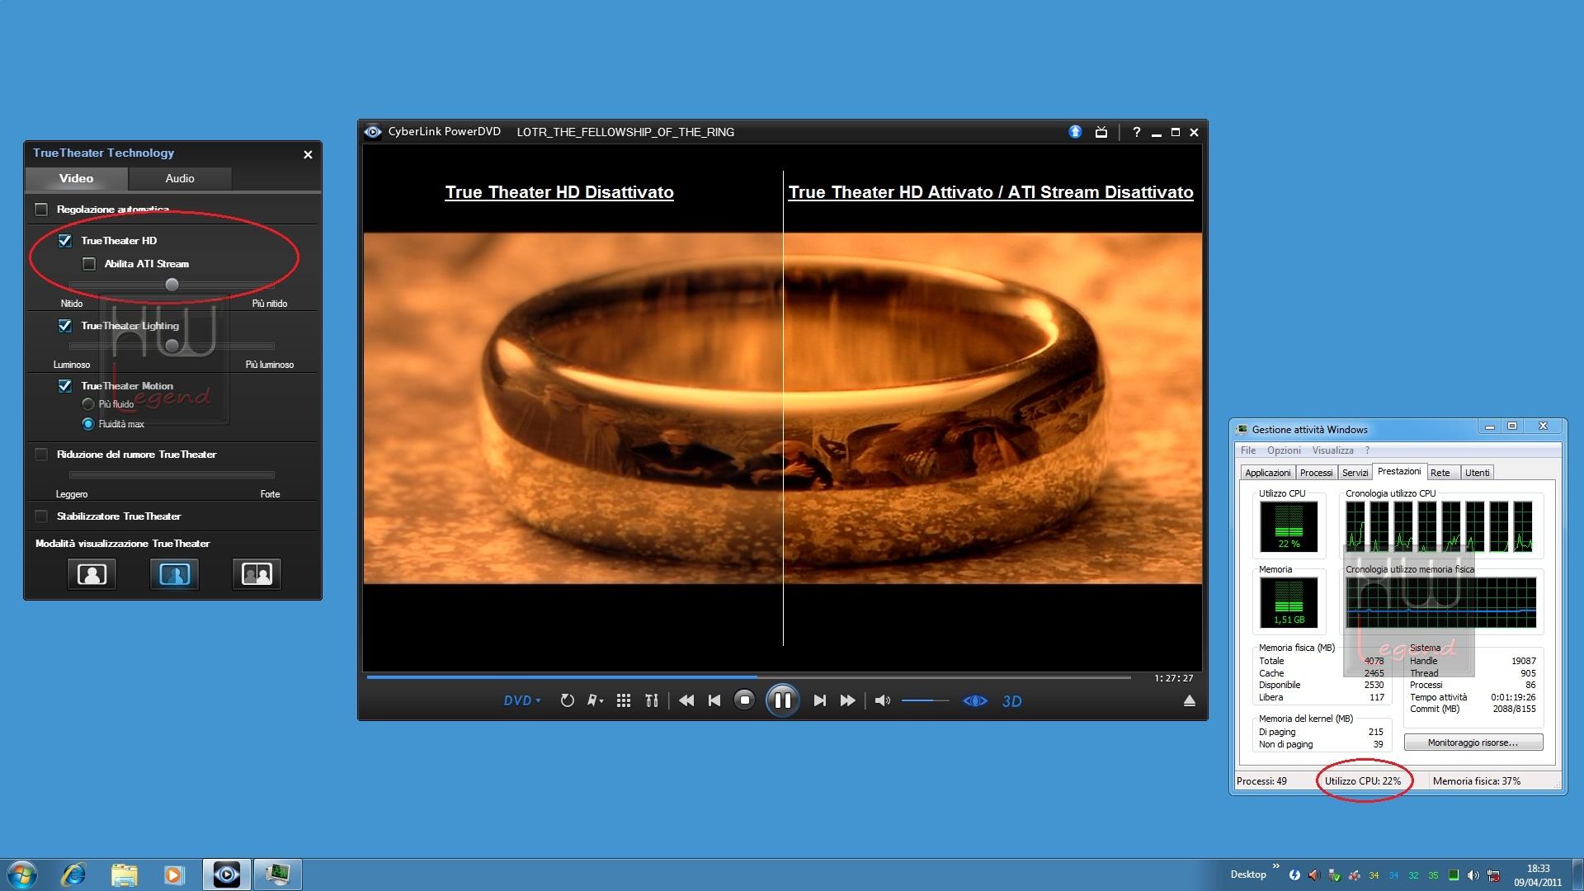
Task: Enable Riduzione del rumore TrueTheater
Action: (41, 455)
